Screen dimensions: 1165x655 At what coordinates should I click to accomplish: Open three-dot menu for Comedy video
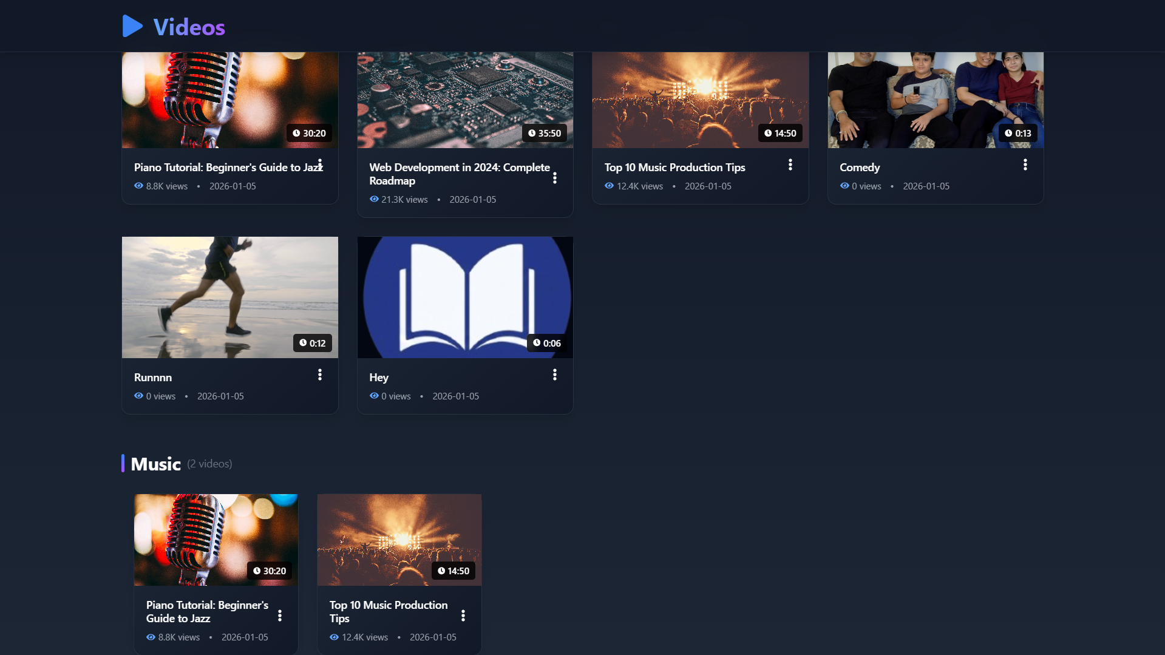click(x=1025, y=165)
